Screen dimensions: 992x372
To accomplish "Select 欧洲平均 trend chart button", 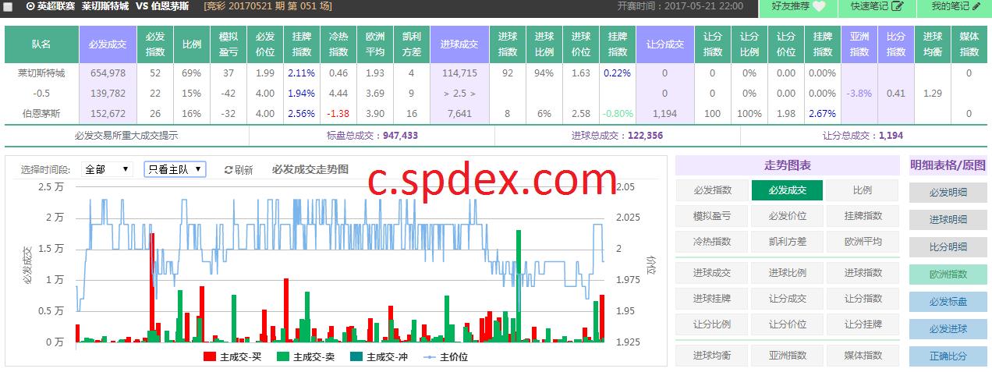I will 863,242.
